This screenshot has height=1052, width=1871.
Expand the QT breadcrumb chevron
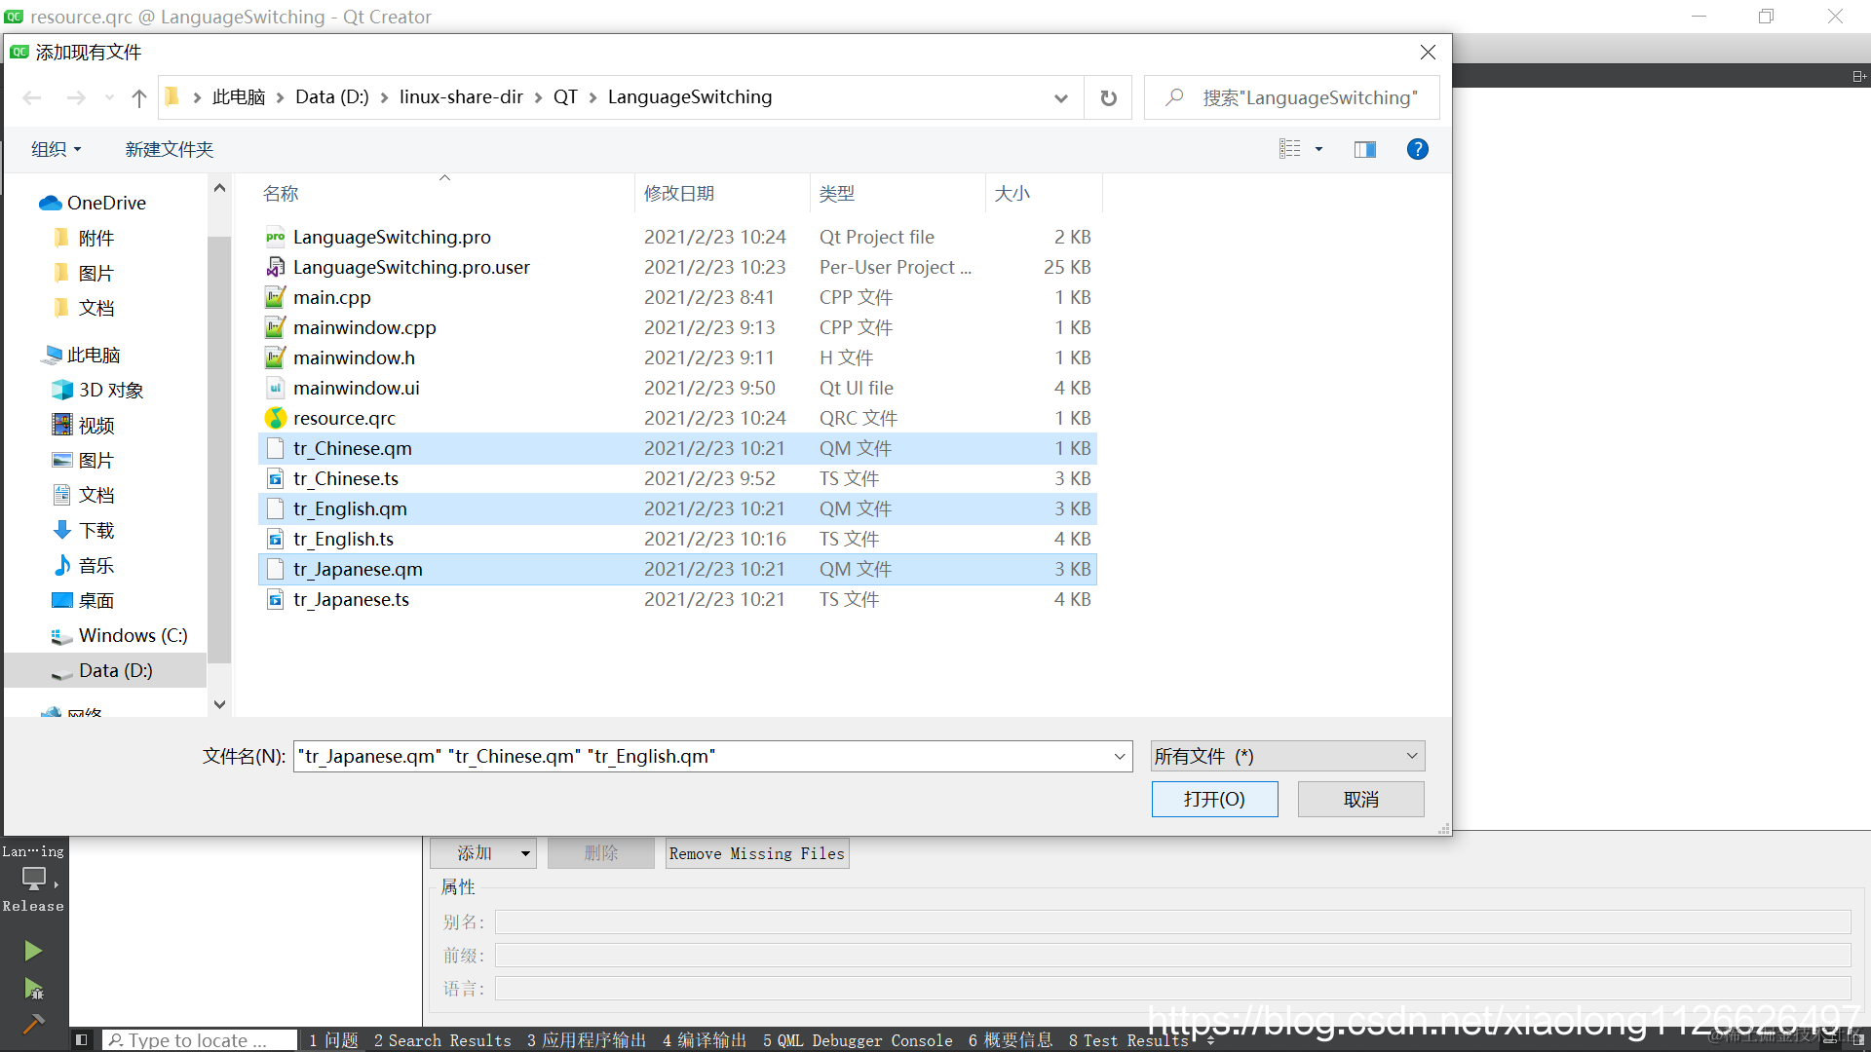(x=592, y=97)
